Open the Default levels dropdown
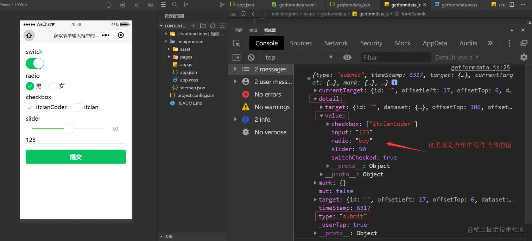Screen dimensions: 532x241 (457, 57)
